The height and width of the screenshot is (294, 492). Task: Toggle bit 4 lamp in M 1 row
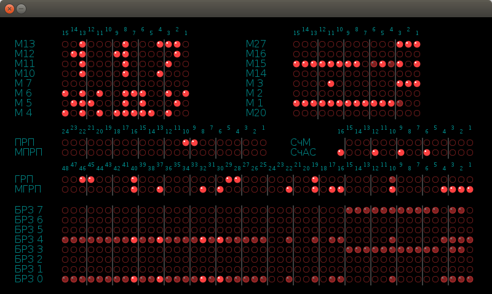[391, 103]
